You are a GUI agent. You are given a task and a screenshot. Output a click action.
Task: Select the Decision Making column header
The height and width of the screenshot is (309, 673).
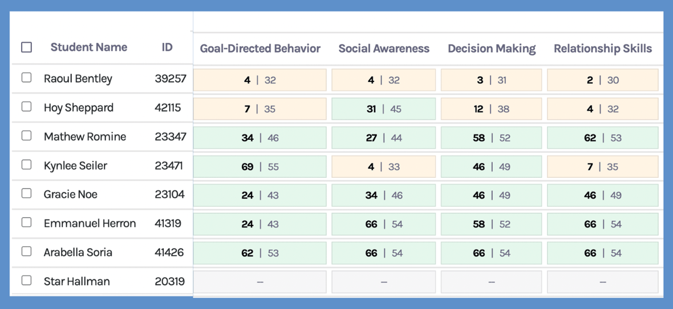tap(492, 49)
